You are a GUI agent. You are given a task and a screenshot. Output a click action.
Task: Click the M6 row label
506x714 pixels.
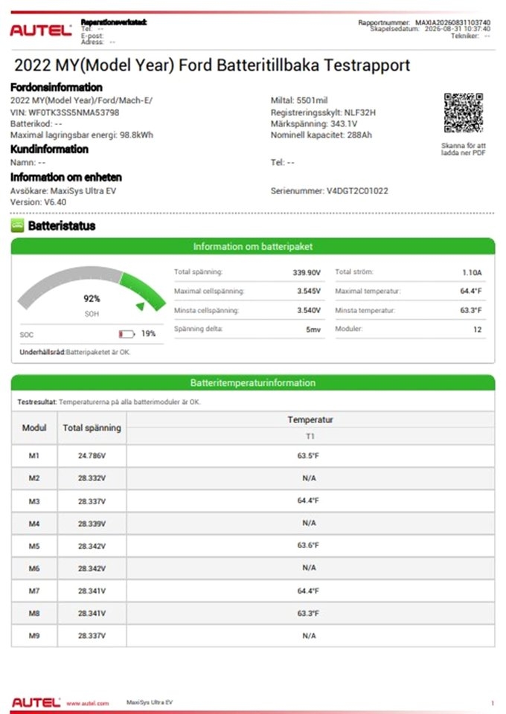click(34, 568)
